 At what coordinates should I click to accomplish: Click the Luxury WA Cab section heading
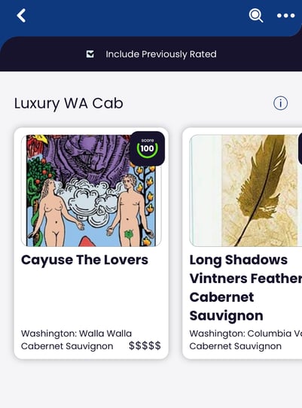point(69,103)
